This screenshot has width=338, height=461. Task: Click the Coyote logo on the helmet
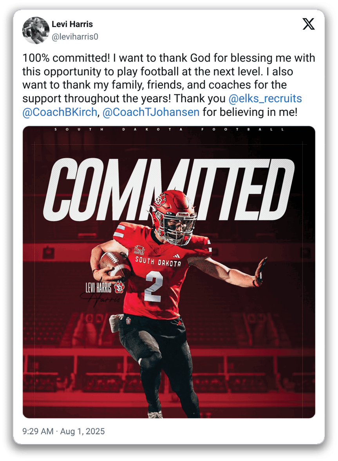(160, 200)
